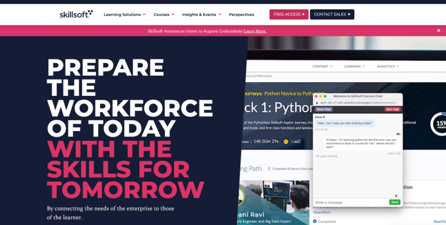Click the lock icon in chat URL bar
The width and height of the screenshot is (446, 225).
[x=317, y=102]
